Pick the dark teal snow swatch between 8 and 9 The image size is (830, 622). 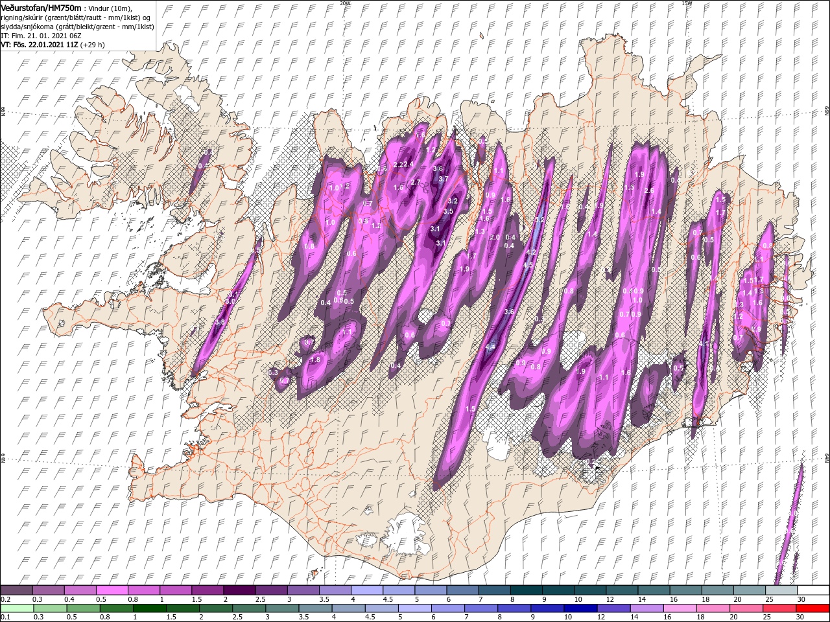coord(525,590)
